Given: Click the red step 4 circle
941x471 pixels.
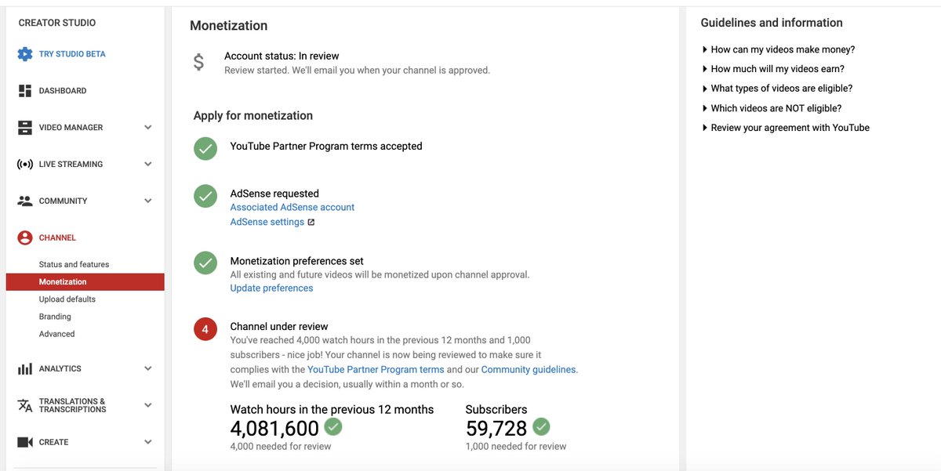Looking at the screenshot, I should tap(205, 330).
